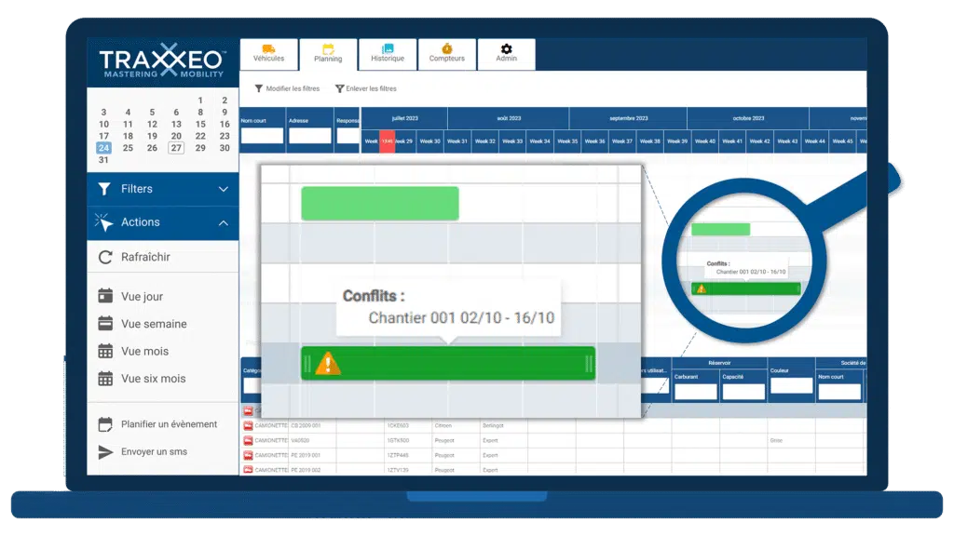Viewport: 954px width, 536px height.
Task: Click the Actions cursor icon in sidebar
Action: coord(103,222)
